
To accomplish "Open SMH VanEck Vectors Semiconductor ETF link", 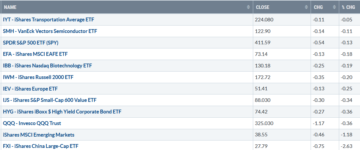I will 50,31.
